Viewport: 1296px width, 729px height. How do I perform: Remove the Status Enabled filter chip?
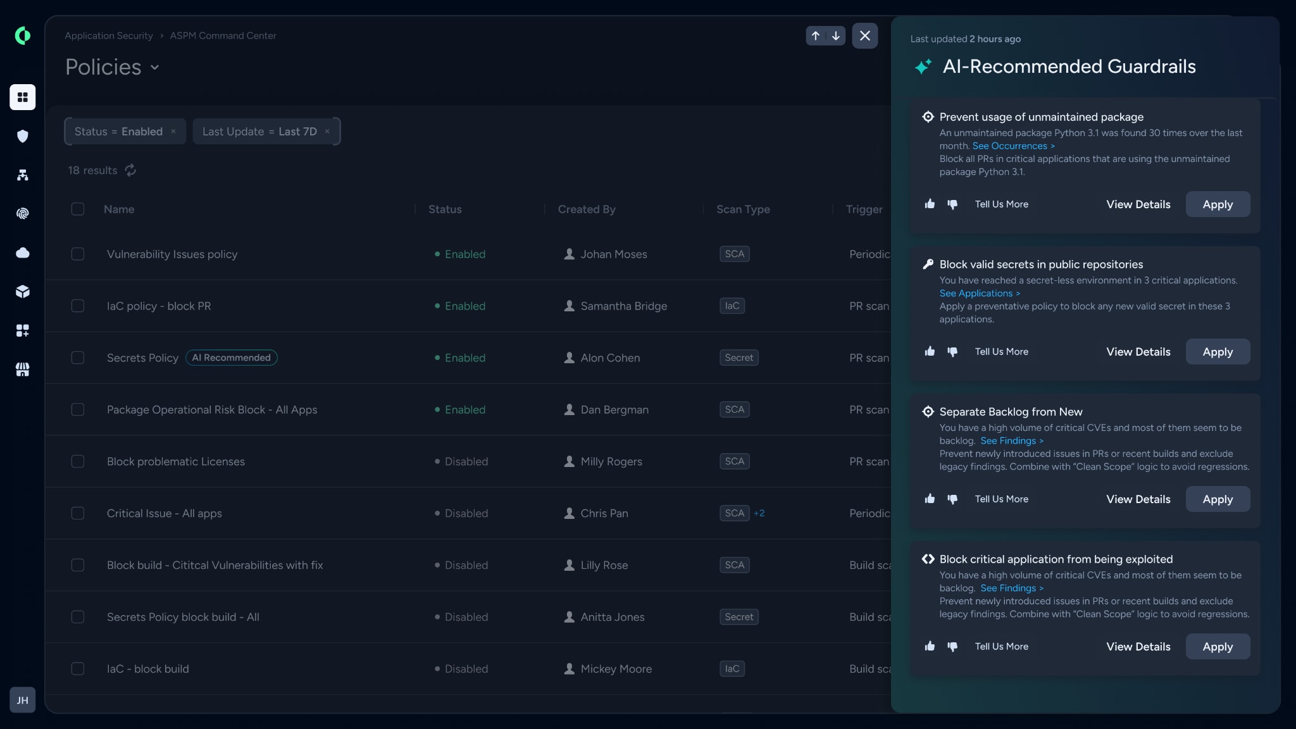173,131
